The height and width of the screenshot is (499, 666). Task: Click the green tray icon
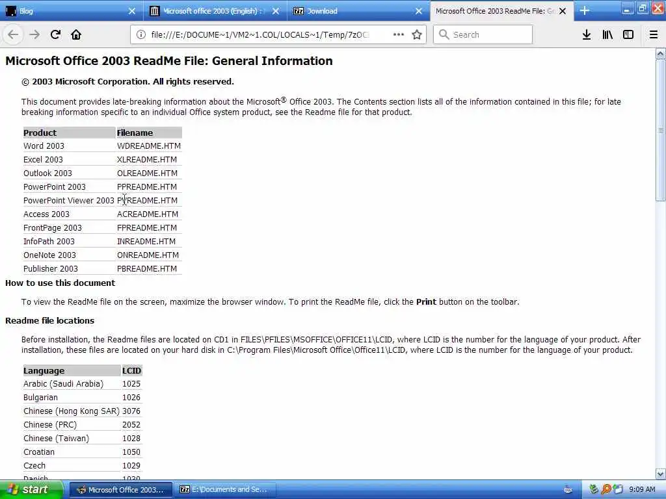[x=594, y=490]
